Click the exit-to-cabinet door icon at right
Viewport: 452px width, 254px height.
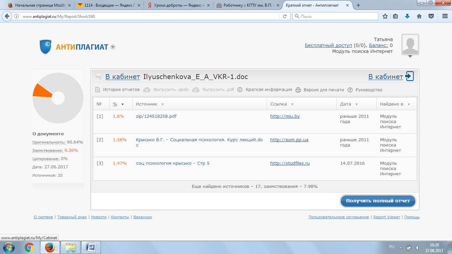[x=409, y=76]
